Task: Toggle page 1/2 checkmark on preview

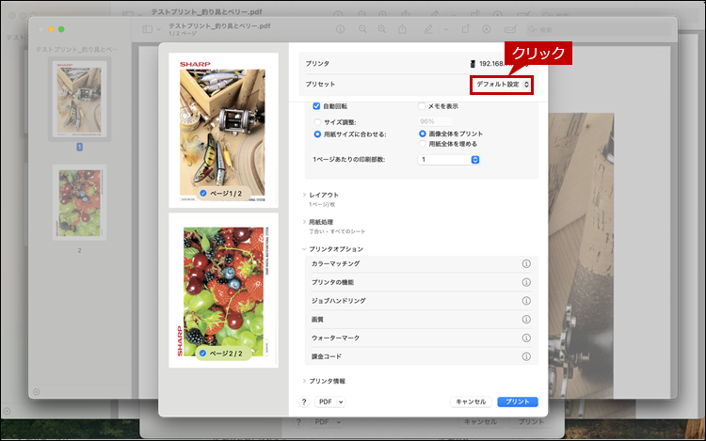Action: click(203, 193)
